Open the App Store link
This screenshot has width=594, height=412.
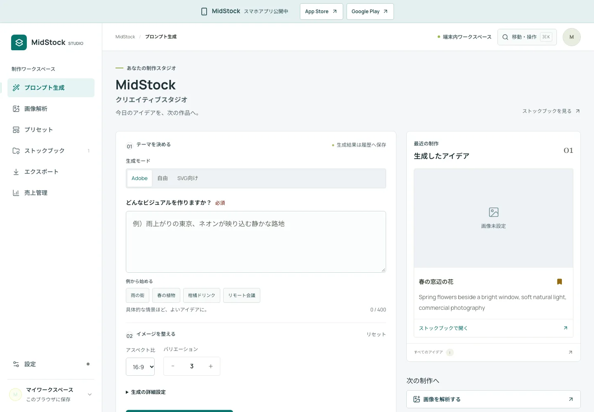pyautogui.click(x=321, y=12)
